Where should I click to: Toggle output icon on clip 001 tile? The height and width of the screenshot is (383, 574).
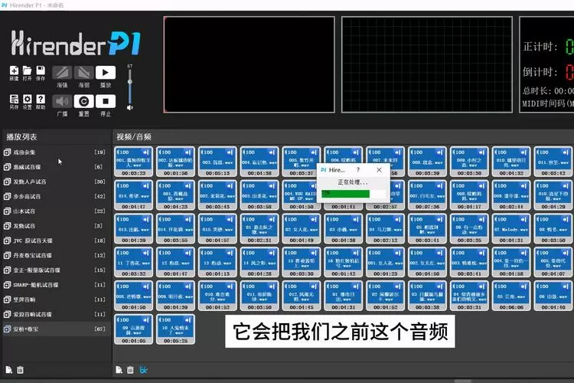point(146,152)
